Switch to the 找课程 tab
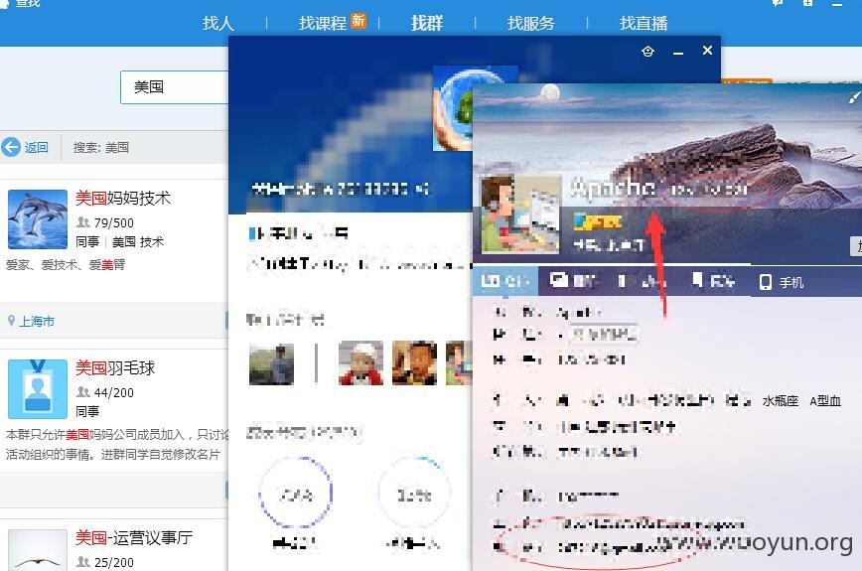The height and width of the screenshot is (571, 862). (322, 23)
